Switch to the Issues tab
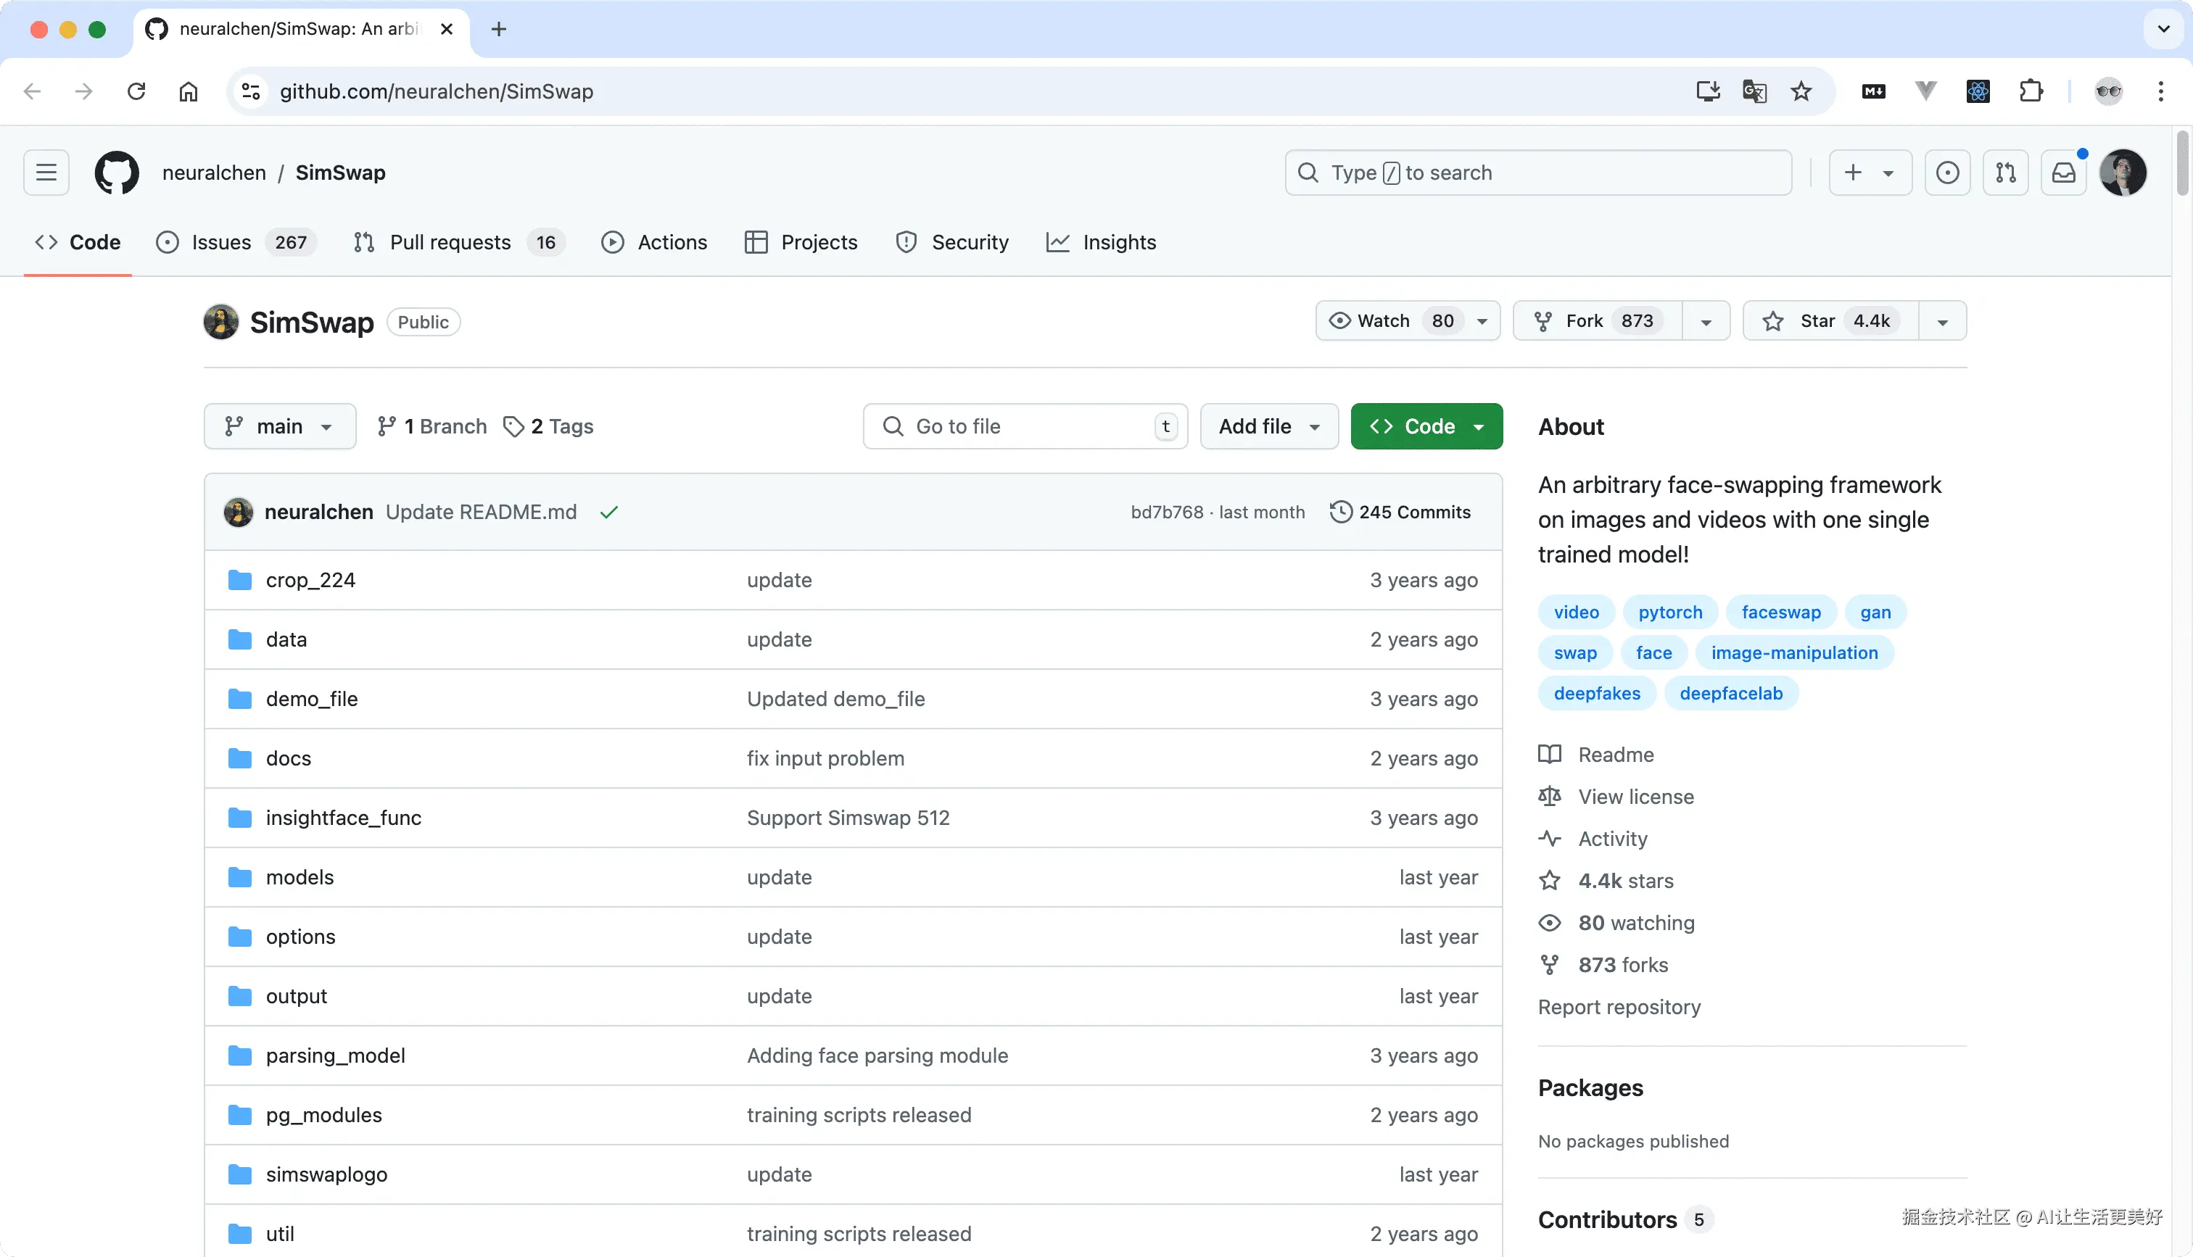 [x=220, y=241]
